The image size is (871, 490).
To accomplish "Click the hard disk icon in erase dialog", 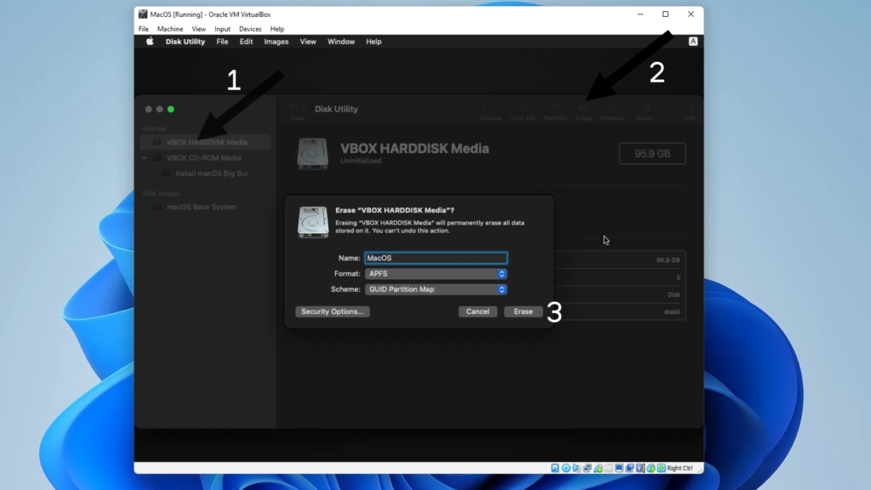I will 313,222.
